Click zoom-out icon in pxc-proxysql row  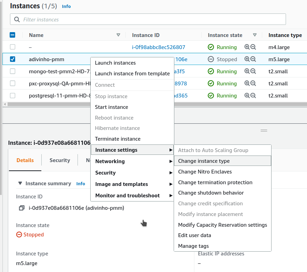[x=253, y=83]
